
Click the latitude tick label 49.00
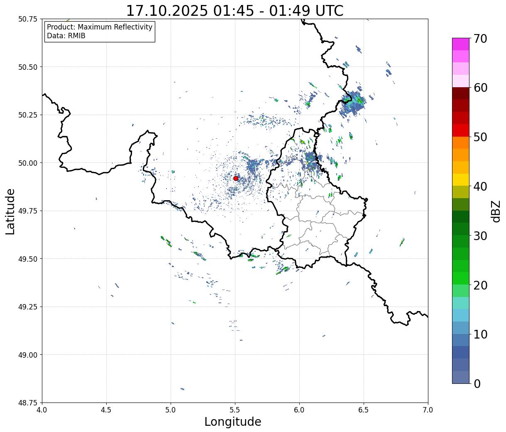click(28, 355)
